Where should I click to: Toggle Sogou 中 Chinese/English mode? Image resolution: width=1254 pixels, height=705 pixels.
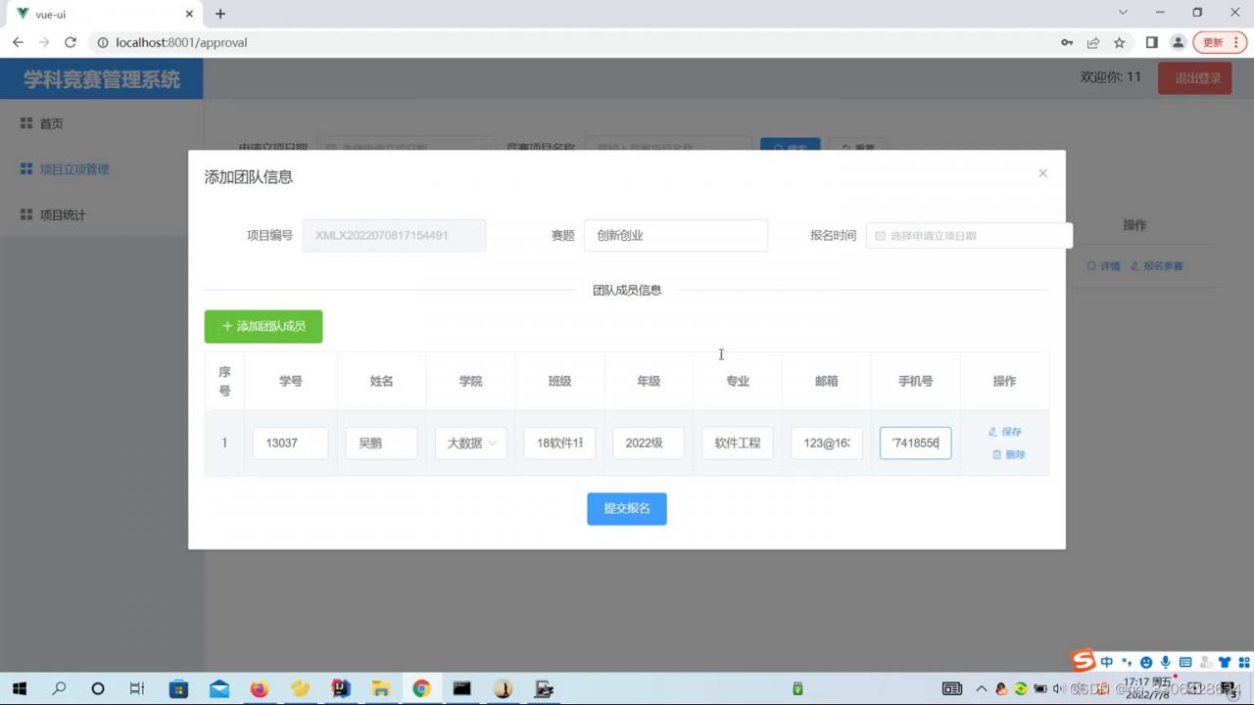click(1107, 663)
